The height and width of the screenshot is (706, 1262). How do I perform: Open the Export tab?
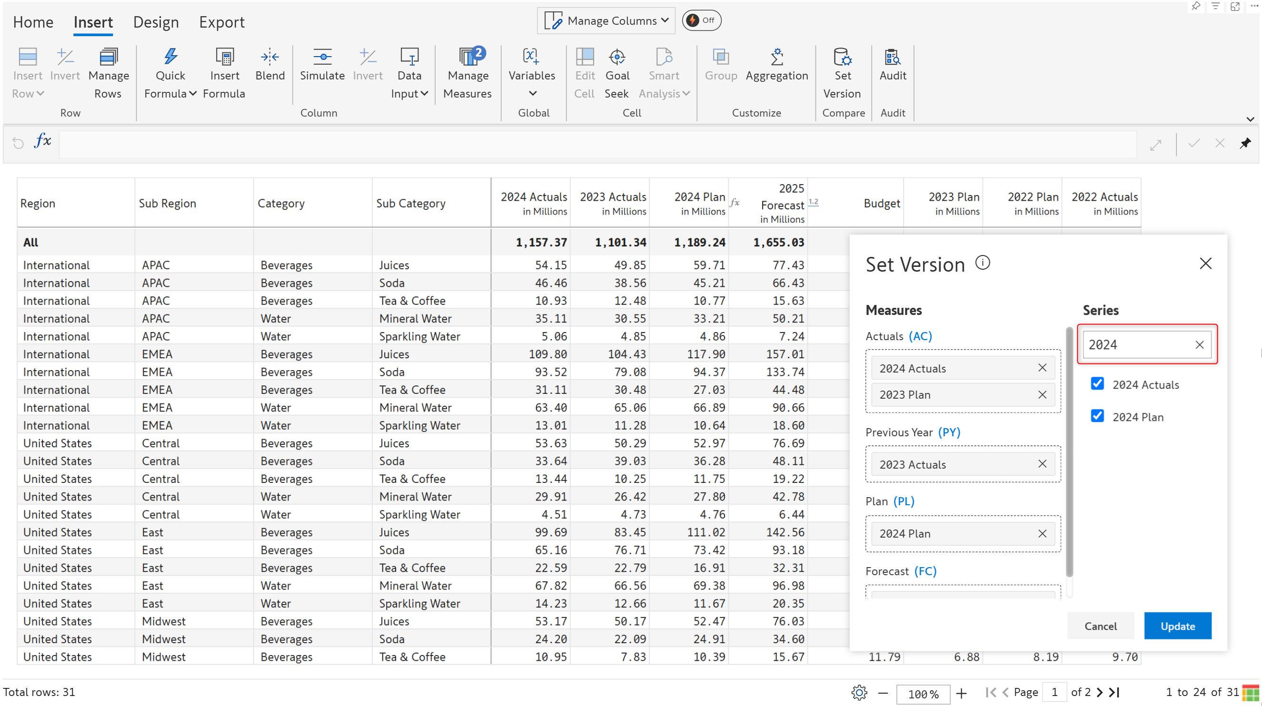221,22
